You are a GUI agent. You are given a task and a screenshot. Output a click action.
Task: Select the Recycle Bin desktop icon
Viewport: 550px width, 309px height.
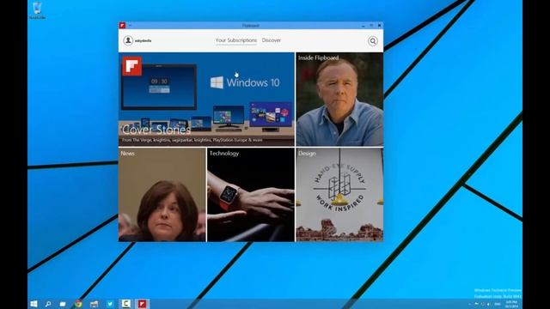pyautogui.click(x=37, y=10)
